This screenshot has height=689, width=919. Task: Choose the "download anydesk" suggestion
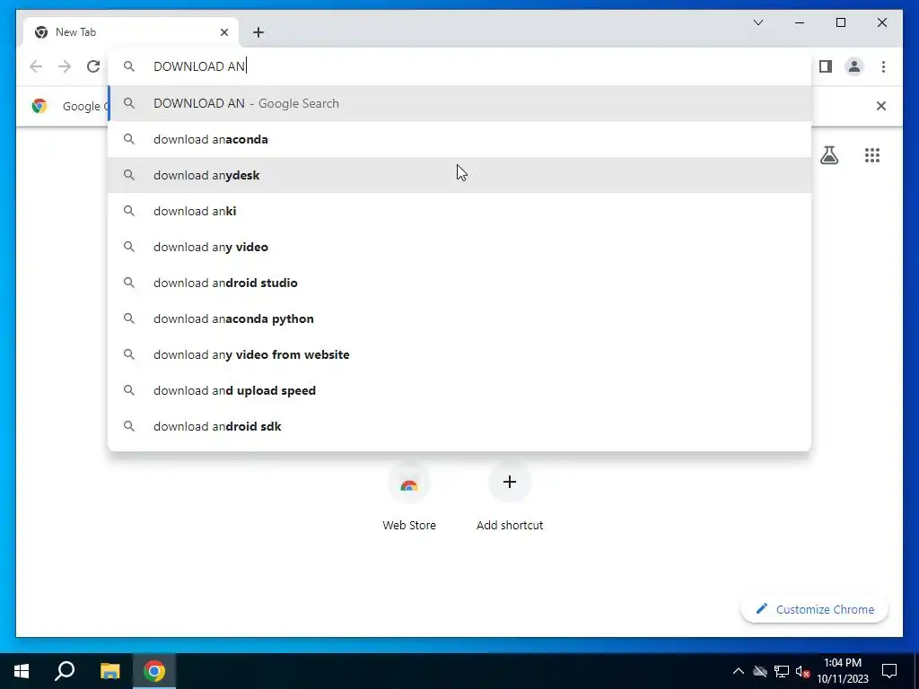460,175
